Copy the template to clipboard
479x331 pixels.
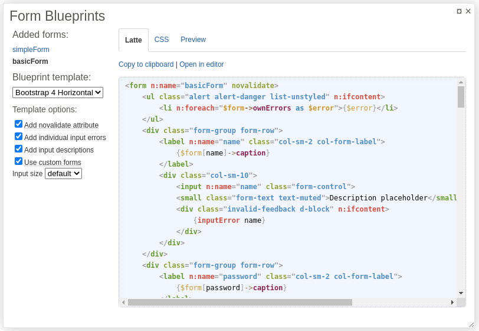(x=146, y=64)
